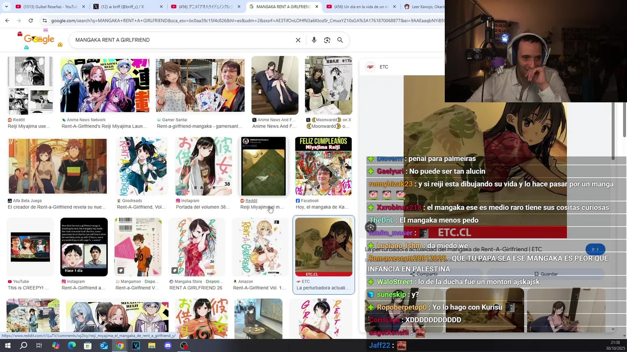Open OBS Studio from the taskbar
Image resolution: width=627 pixels, height=352 pixels.
coord(184,346)
